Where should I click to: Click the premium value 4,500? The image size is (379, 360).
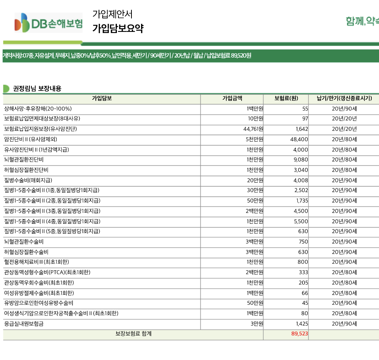(x=301, y=211)
